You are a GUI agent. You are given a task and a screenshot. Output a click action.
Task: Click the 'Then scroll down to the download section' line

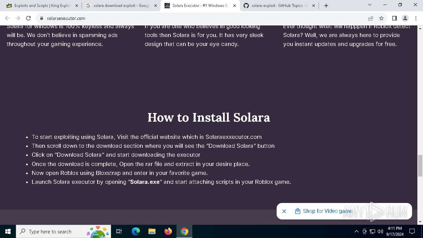153,146
